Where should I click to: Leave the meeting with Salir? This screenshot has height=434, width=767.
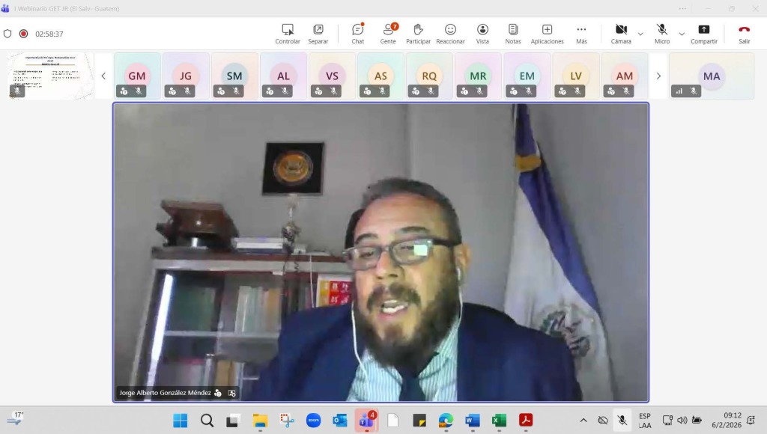coord(744,34)
